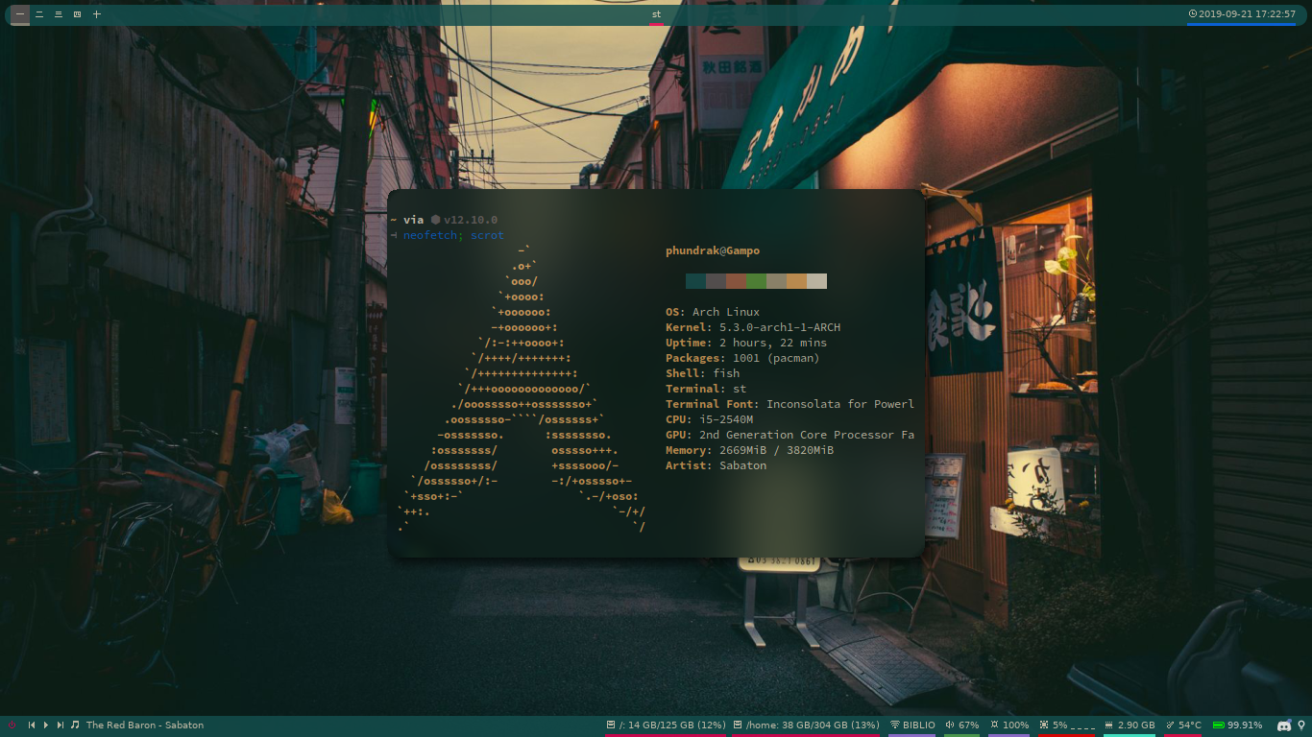
Task: Click the 'CPU: i5-2540M' line
Action: pyautogui.click(x=709, y=419)
